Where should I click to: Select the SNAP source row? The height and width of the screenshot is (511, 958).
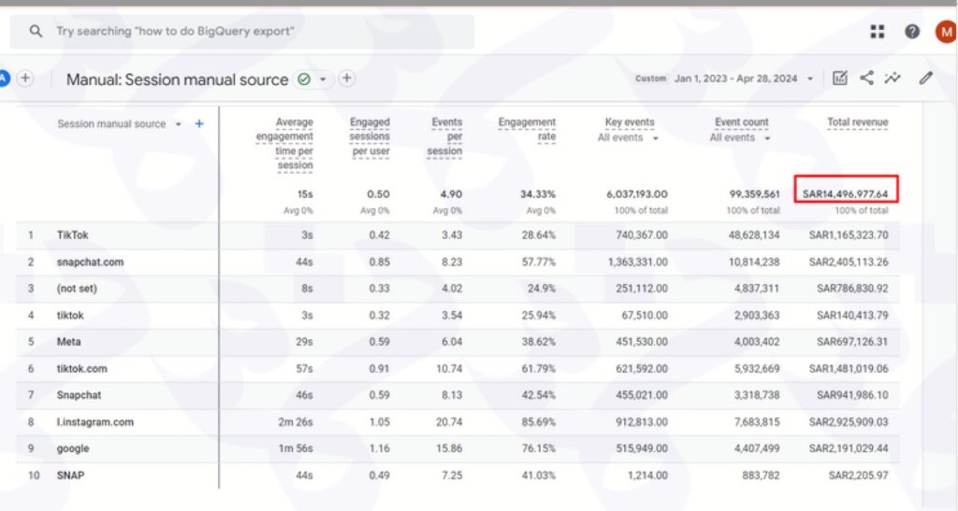tap(458, 476)
